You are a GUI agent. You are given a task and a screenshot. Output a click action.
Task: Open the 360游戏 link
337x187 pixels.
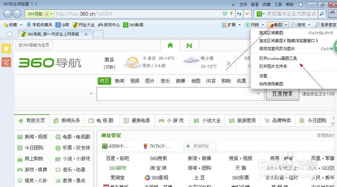click(x=118, y=168)
